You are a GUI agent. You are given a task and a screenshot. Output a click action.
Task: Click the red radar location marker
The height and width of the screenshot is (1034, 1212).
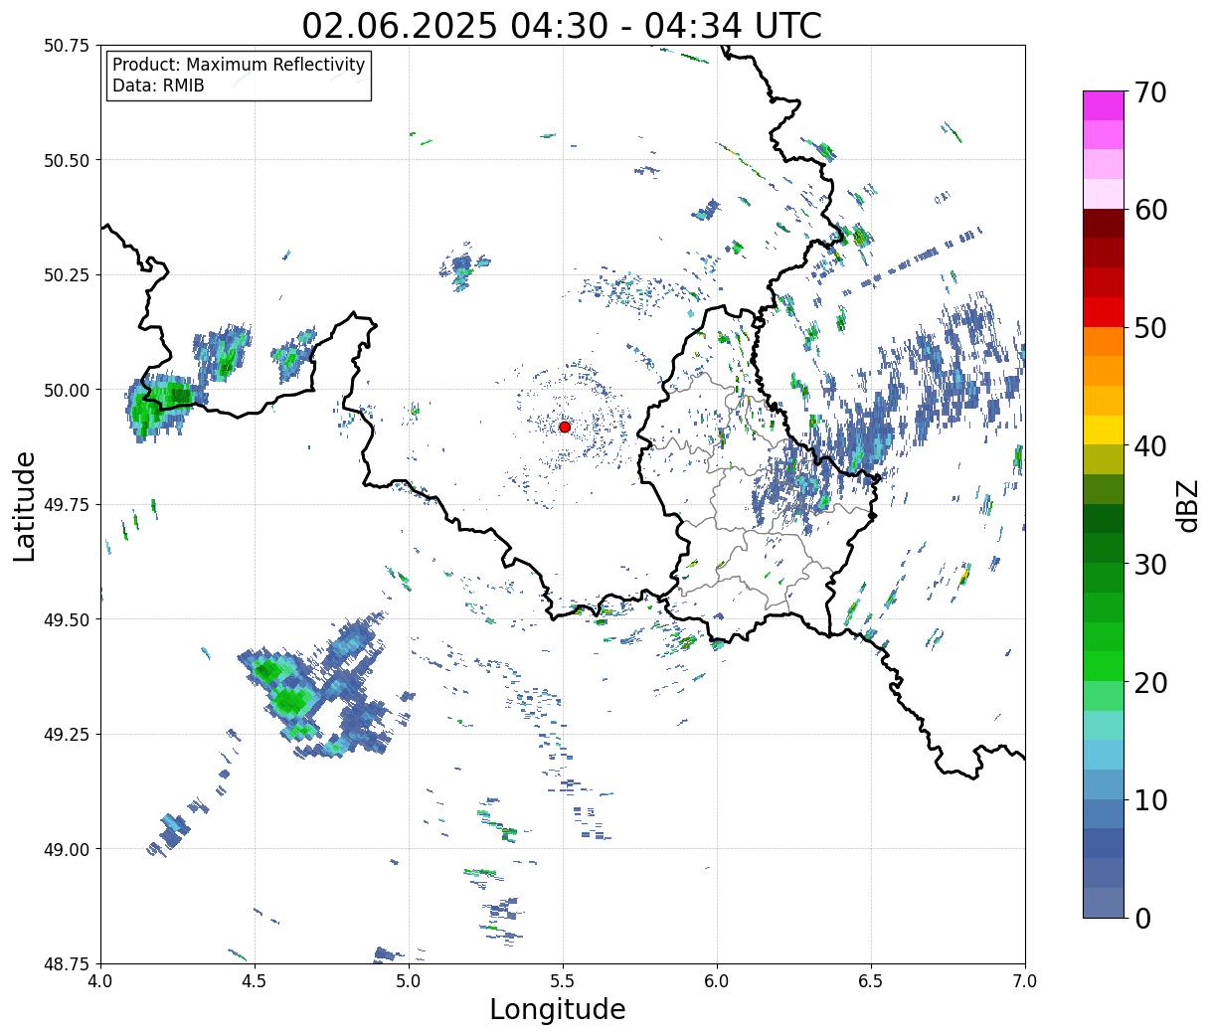coord(564,427)
